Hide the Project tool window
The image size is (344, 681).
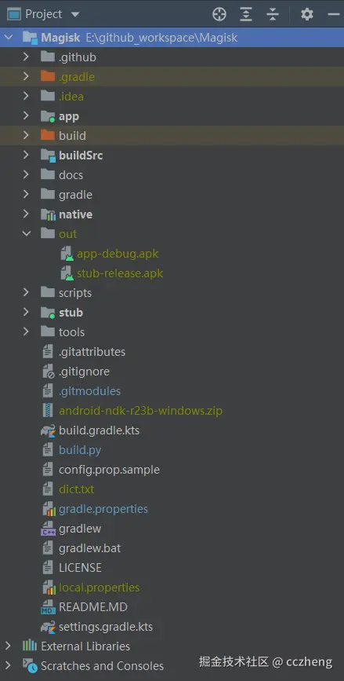[334, 14]
